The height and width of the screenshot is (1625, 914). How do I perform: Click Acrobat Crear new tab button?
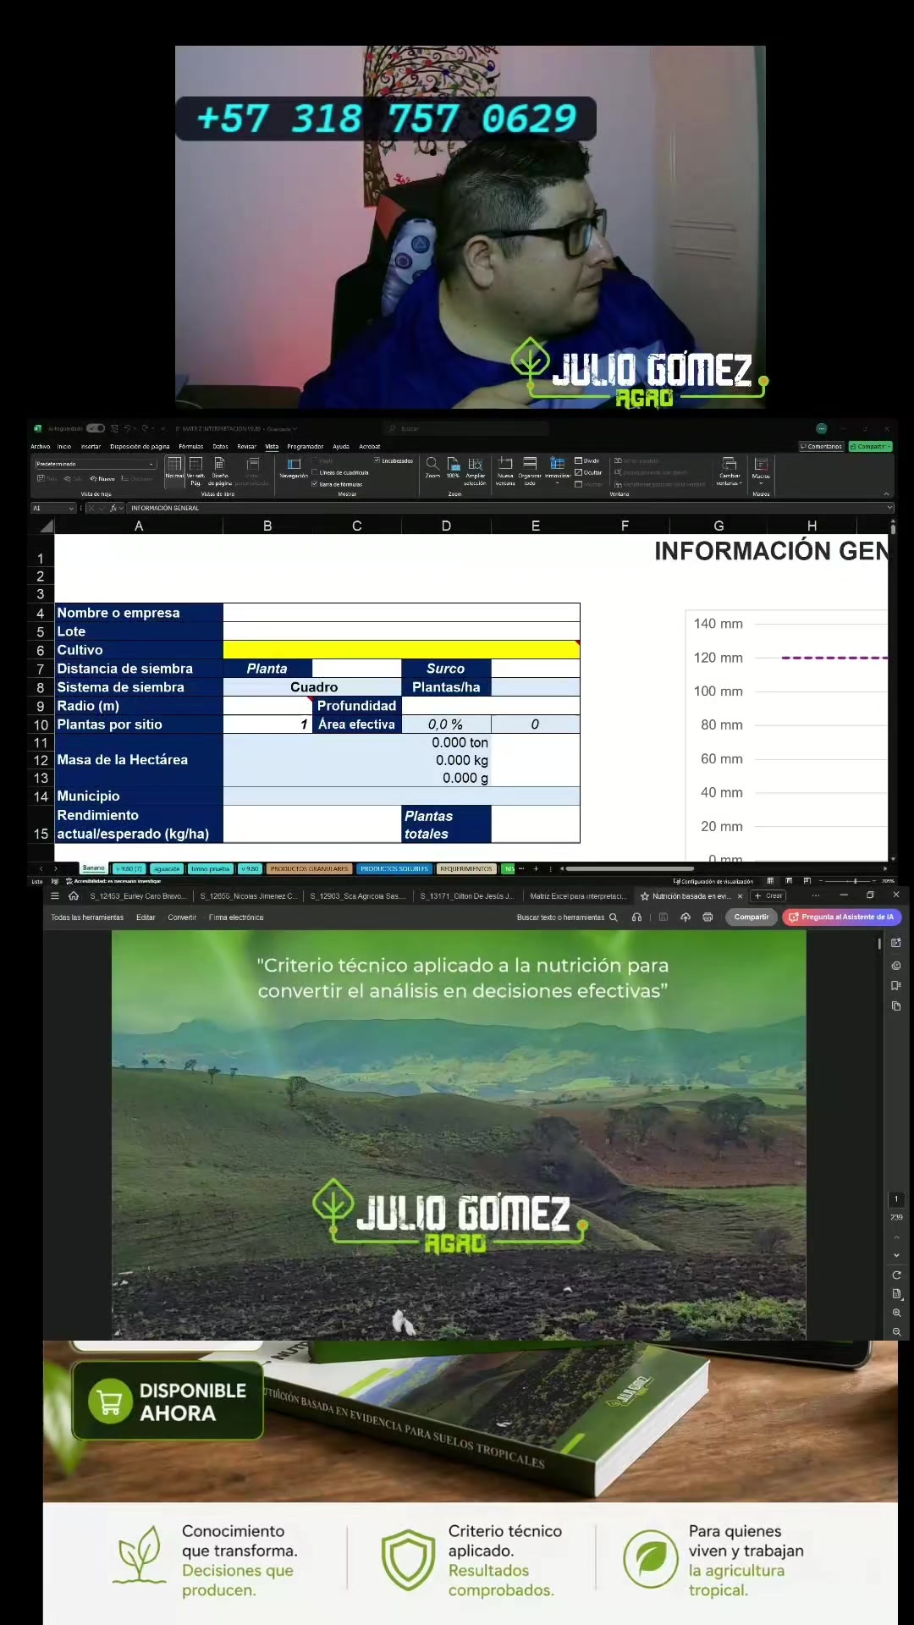[x=768, y=895]
